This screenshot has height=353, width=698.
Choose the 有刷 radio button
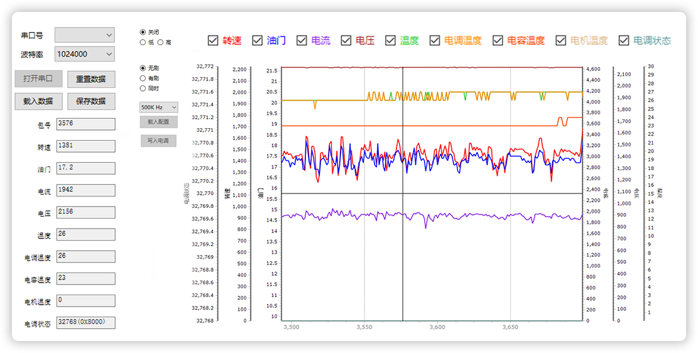[143, 78]
